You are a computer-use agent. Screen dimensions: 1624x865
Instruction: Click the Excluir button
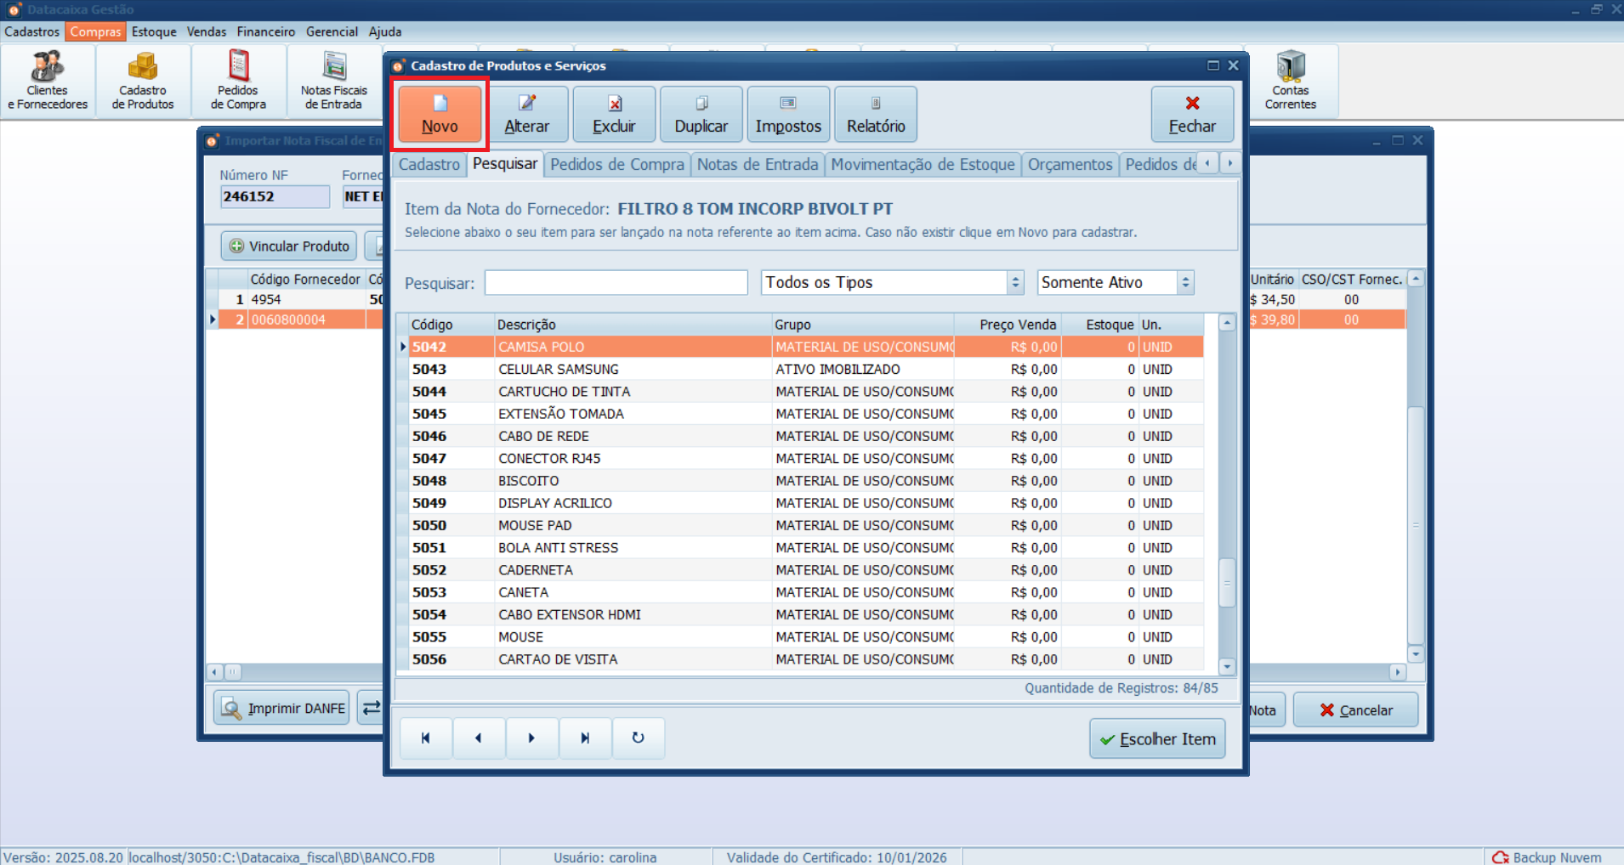click(x=614, y=114)
